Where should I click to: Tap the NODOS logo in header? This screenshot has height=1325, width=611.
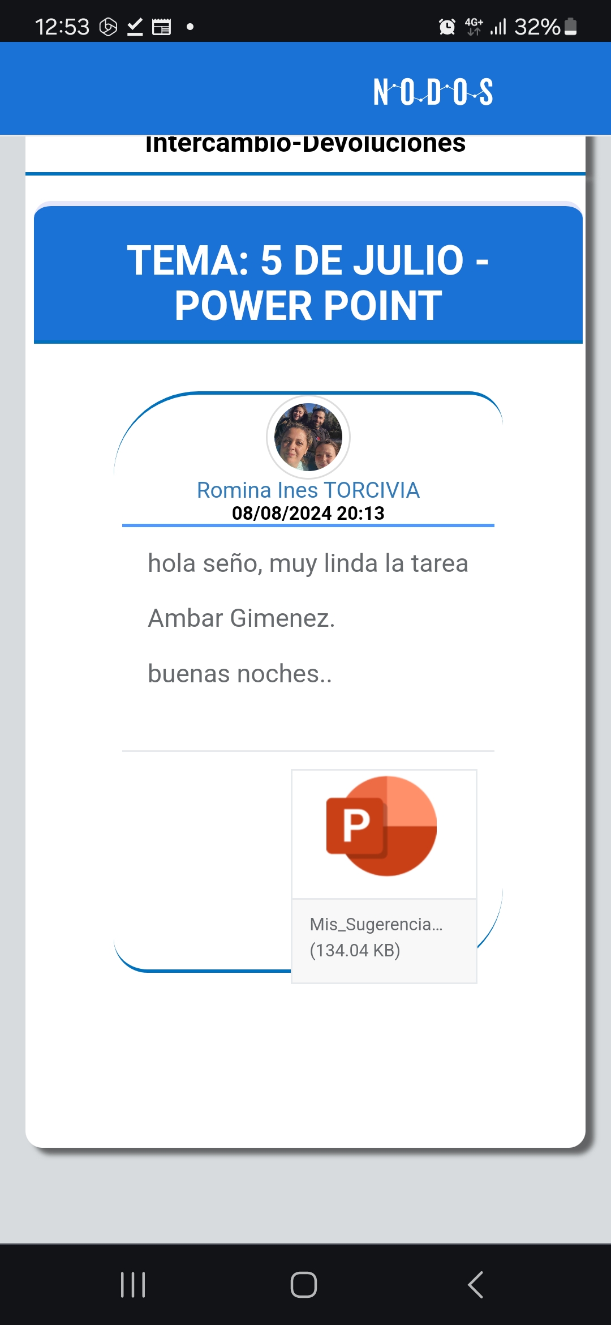(433, 92)
